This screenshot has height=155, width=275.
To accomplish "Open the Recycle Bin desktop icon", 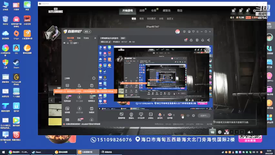I will click(x=5, y=20).
